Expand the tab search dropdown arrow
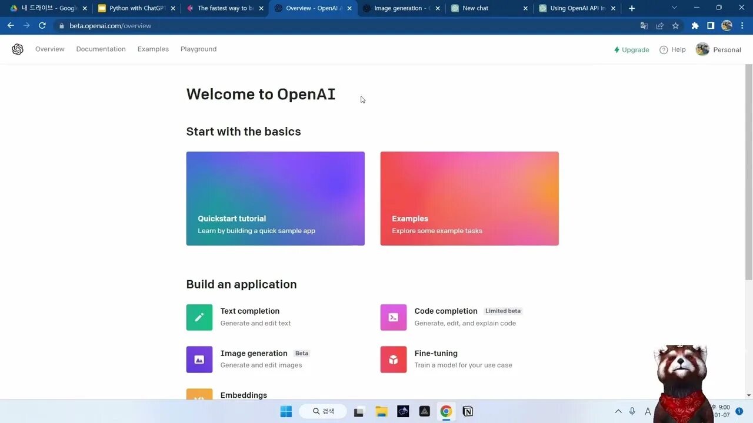This screenshot has width=753, height=423. [674, 8]
